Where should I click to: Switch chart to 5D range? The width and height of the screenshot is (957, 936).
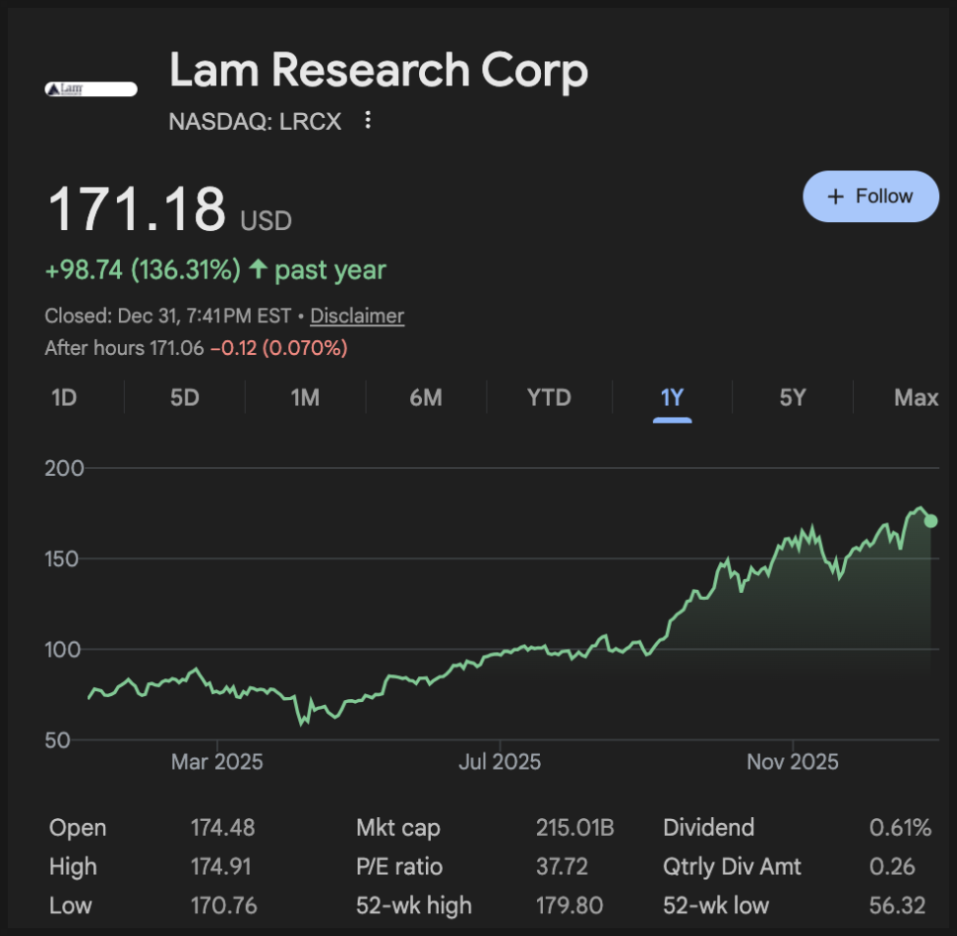point(185,398)
